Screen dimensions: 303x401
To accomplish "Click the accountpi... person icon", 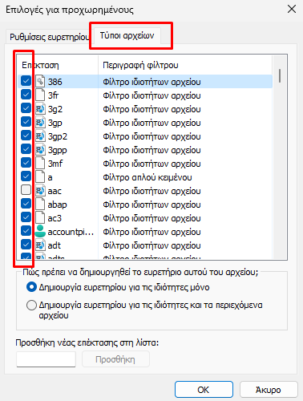I will coord(40,231).
